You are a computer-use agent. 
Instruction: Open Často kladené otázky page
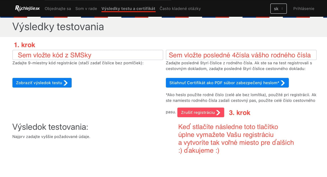[180, 9]
